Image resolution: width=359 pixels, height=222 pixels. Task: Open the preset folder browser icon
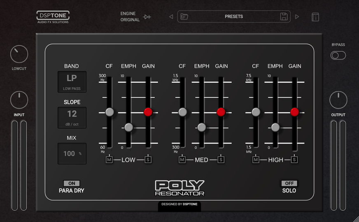[184, 17]
